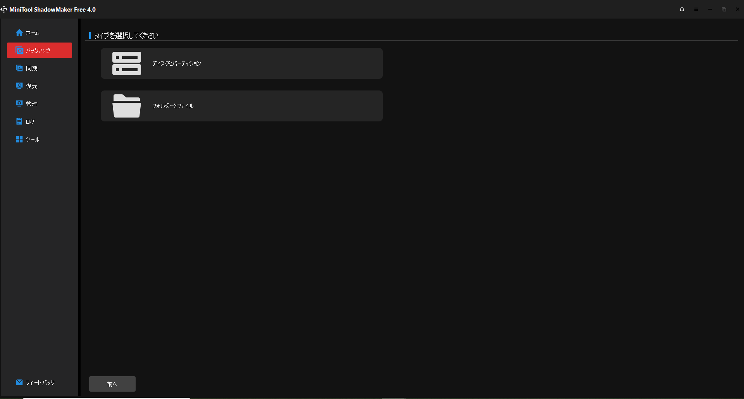This screenshot has width=744, height=399.
Task: Click the window title text MiniTool ShadowMaker Free 4.0
Action: pos(52,10)
